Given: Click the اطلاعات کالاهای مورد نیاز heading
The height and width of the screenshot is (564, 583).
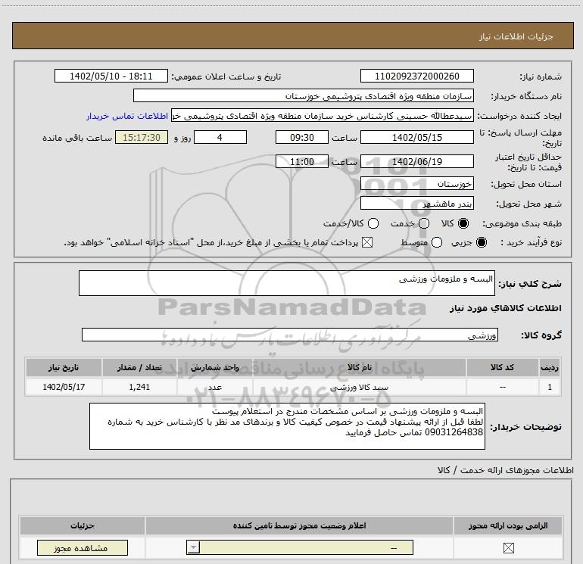Looking at the screenshot, I should coord(506,308).
